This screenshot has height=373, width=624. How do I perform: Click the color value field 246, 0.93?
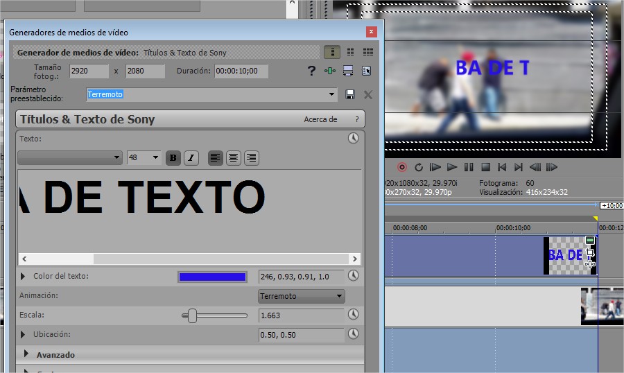pos(302,277)
